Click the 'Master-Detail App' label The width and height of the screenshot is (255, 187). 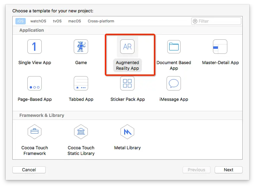[x=220, y=63]
